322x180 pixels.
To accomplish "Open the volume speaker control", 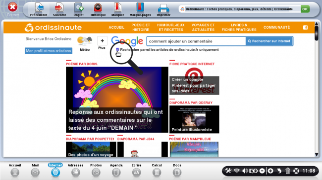I will [x=245, y=171].
